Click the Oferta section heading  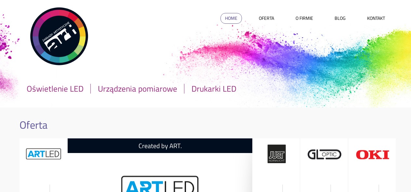point(33,125)
